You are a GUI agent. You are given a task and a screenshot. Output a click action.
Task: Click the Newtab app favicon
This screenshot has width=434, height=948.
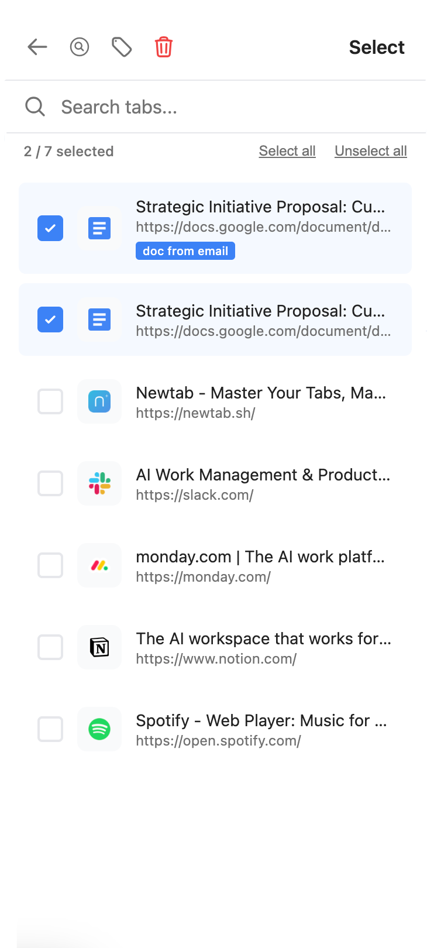pyautogui.click(x=99, y=401)
